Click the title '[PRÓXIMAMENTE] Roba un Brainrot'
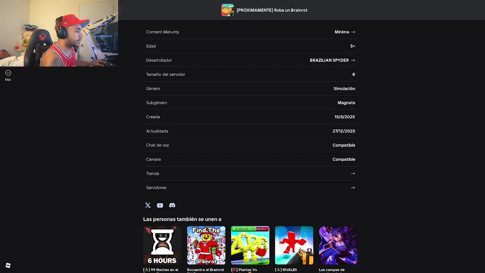The width and height of the screenshot is (485, 273). [x=272, y=10]
